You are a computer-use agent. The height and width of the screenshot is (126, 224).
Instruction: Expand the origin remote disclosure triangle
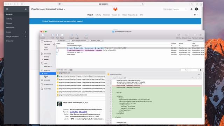[x=43, y=73]
